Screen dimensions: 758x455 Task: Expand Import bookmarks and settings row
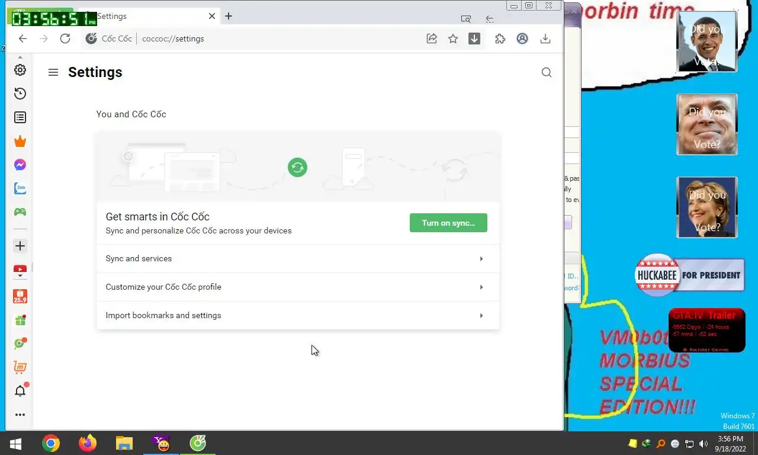298,316
